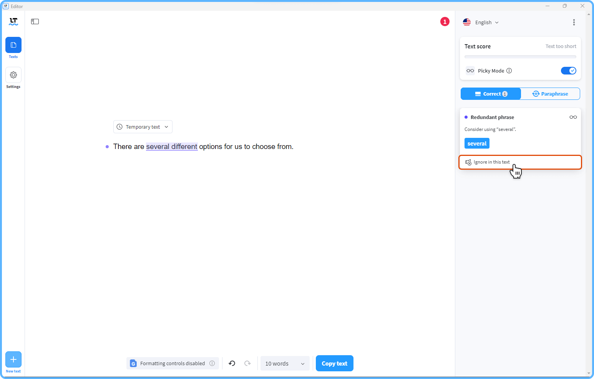Open the Settings gear in sidebar

tap(13, 75)
